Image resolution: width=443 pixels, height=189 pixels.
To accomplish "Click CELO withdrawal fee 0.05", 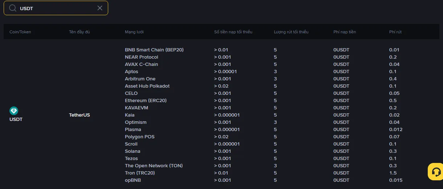I will (x=394, y=93).
